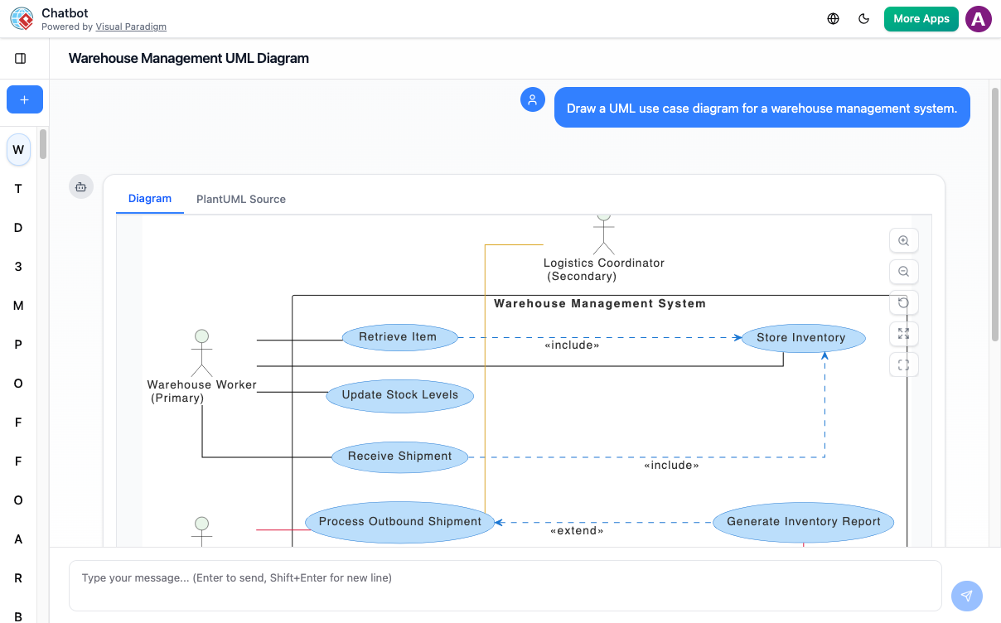This screenshot has height=623, width=1001.
Task: Start a new chat with the plus button
Action: [x=24, y=99]
